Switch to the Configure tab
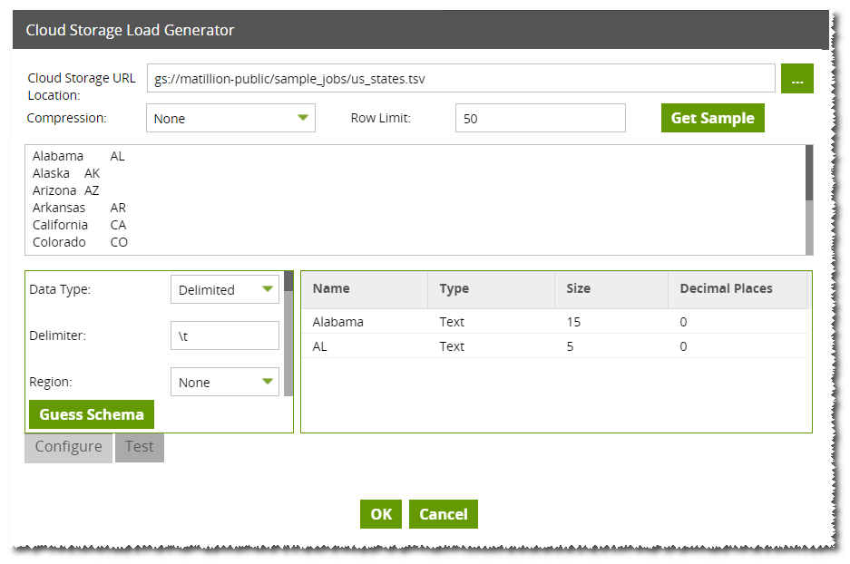The height and width of the screenshot is (564, 850). pyautogui.click(x=68, y=448)
